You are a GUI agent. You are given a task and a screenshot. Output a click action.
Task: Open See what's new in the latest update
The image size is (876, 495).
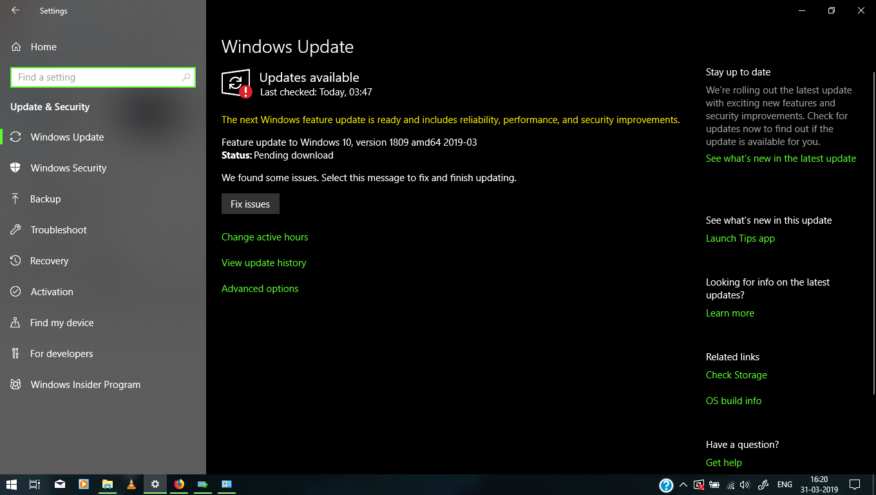781,159
